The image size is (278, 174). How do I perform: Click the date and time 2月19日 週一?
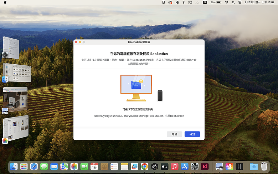(259, 2)
